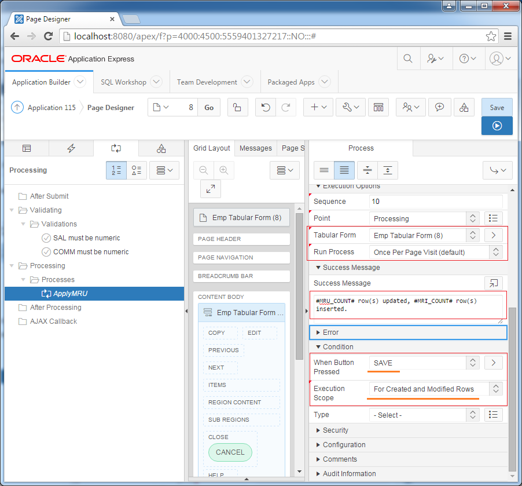Viewport: 522px width, 486px height.
Task: Edit the Sequence field value
Action: [x=435, y=202]
